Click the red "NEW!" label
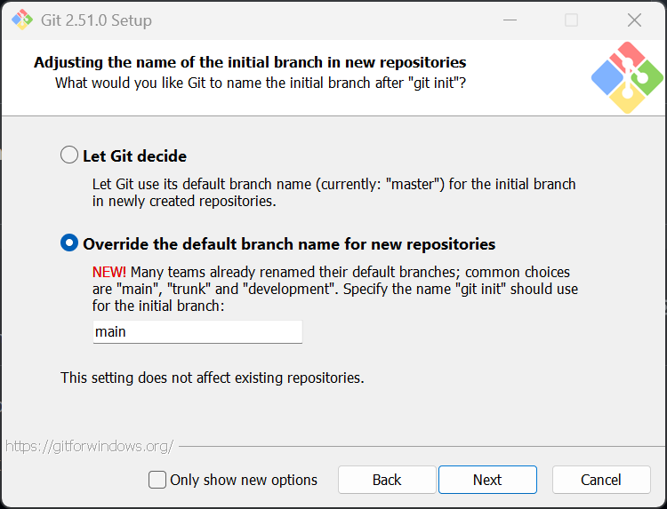 coord(109,272)
